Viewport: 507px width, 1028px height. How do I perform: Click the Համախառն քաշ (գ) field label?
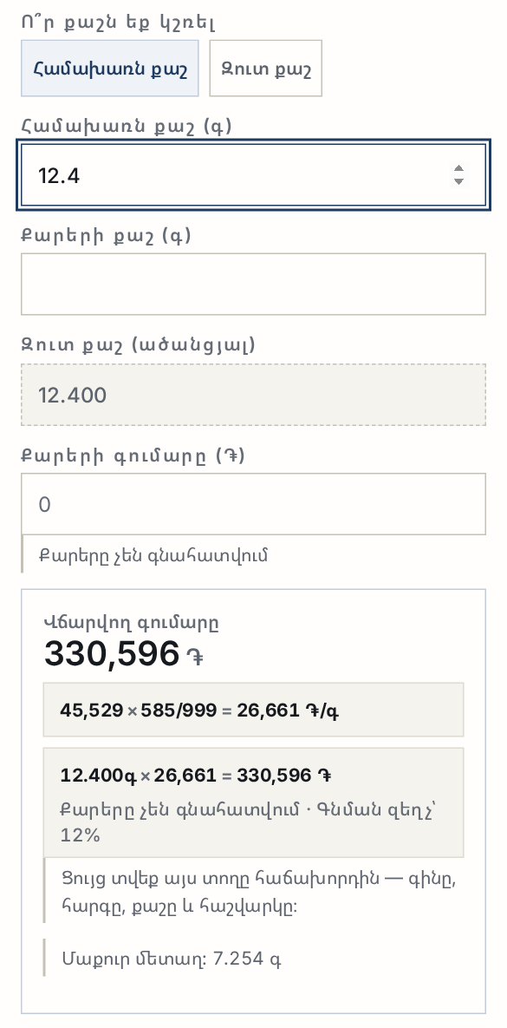(127, 126)
